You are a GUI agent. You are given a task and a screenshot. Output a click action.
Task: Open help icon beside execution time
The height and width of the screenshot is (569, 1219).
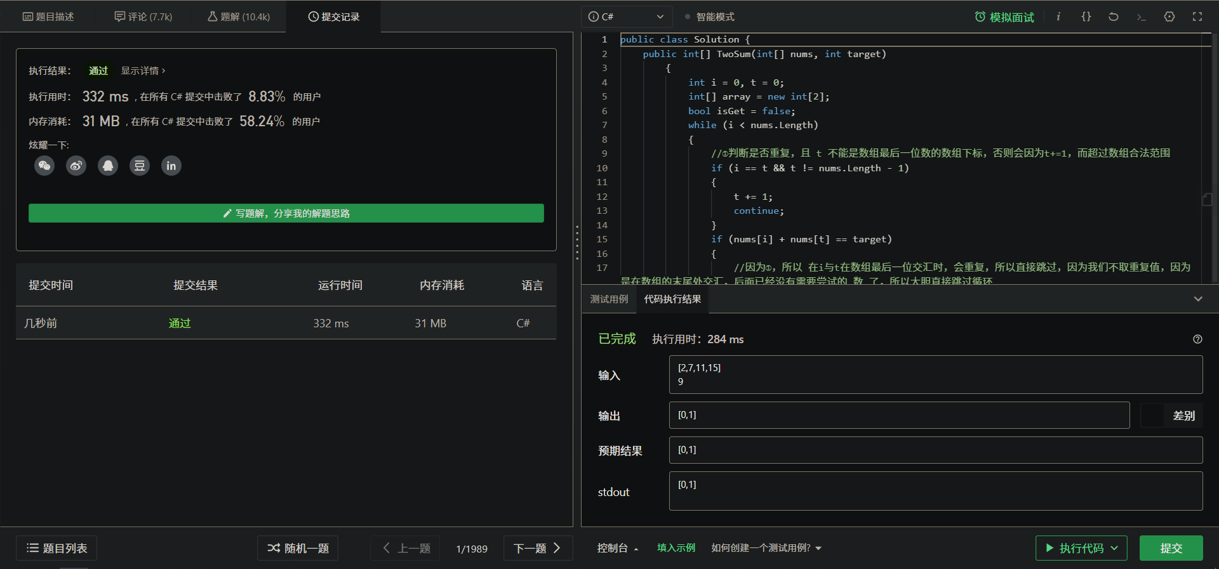tap(1197, 339)
